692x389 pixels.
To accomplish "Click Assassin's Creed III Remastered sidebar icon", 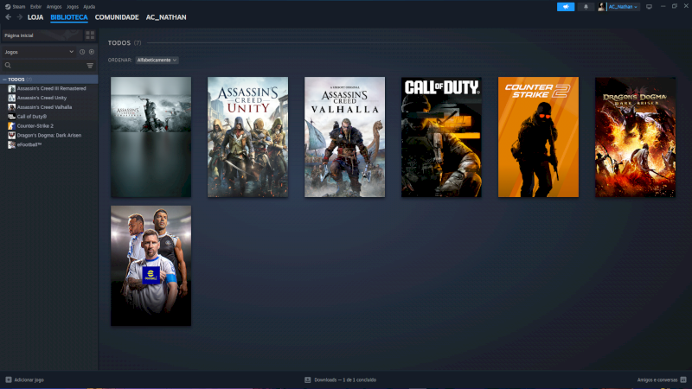I will click(12, 88).
